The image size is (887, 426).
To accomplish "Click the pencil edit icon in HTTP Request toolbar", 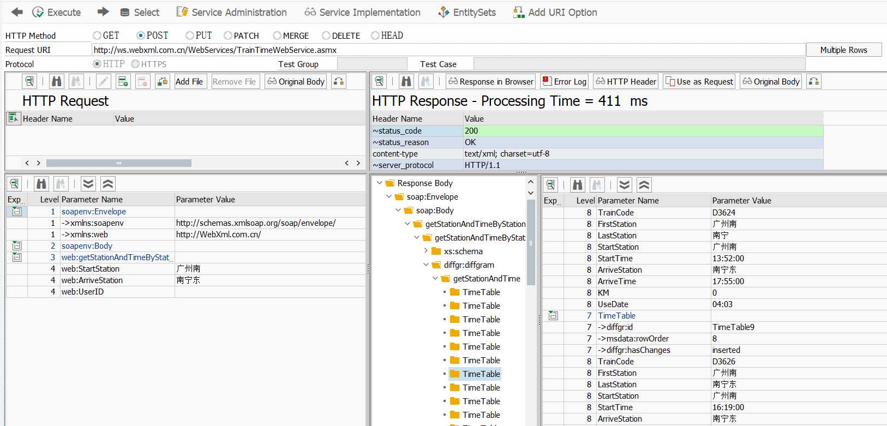I will (104, 81).
